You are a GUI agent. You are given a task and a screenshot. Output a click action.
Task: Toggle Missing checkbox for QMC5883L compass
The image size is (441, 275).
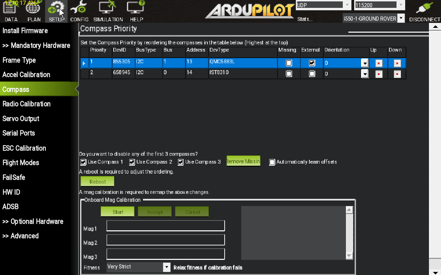[x=289, y=63]
